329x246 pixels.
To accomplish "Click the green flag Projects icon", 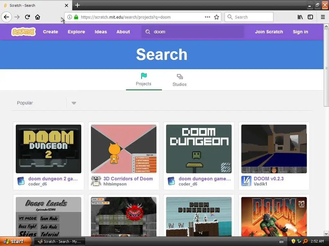I will (144, 76).
